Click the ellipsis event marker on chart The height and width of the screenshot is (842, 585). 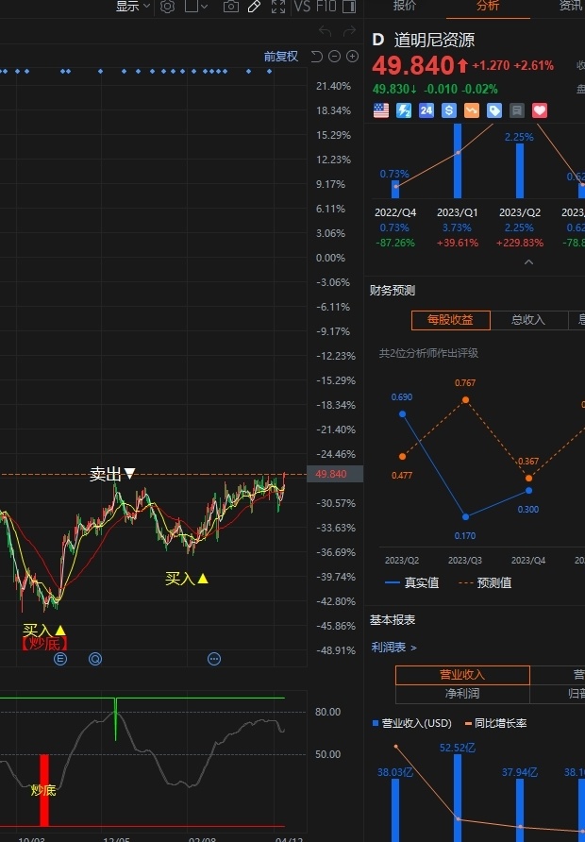point(214,659)
